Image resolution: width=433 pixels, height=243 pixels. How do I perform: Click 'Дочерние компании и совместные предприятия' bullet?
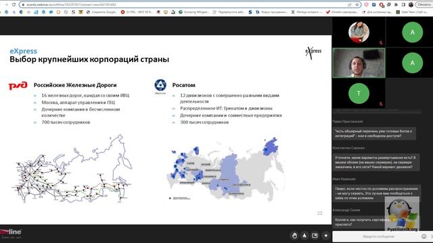pos(231,115)
